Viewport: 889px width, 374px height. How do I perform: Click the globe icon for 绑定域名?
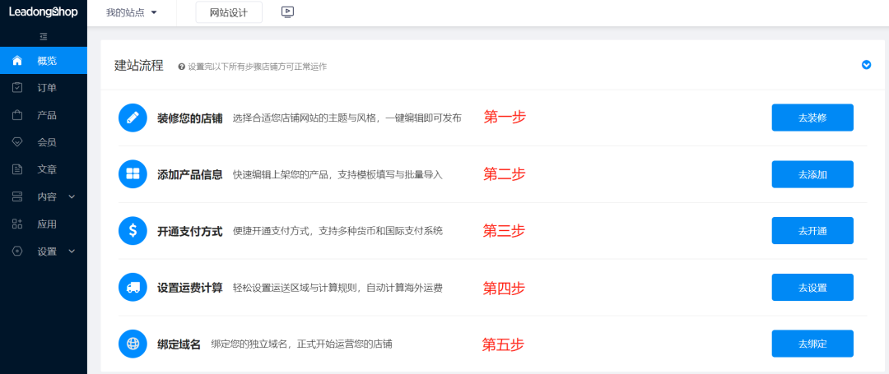pyautogui.click(x=132, y=344)
